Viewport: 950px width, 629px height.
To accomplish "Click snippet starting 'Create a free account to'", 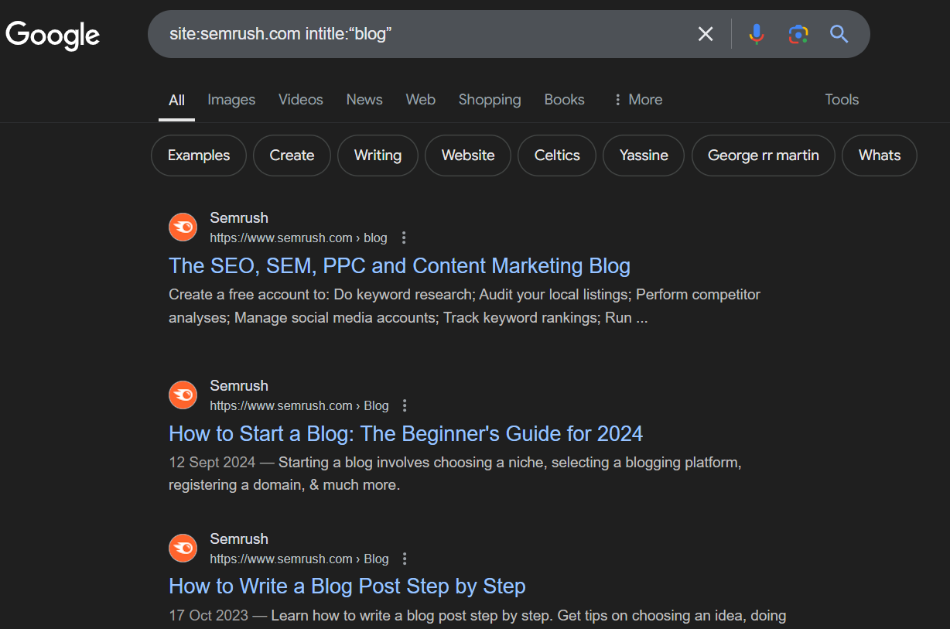I will pyautogui.click(x=464, y=306).
